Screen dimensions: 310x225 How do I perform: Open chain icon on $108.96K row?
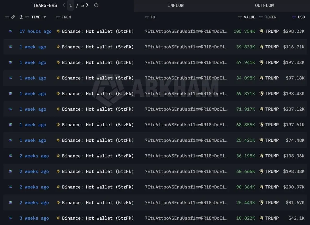10,156
